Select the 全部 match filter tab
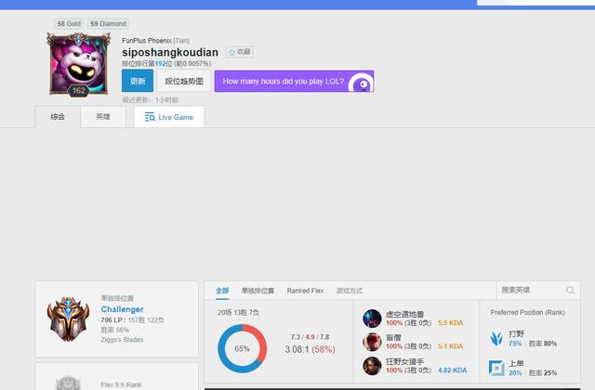The height and width of the screenshot is (390, 595). point(222,291)
